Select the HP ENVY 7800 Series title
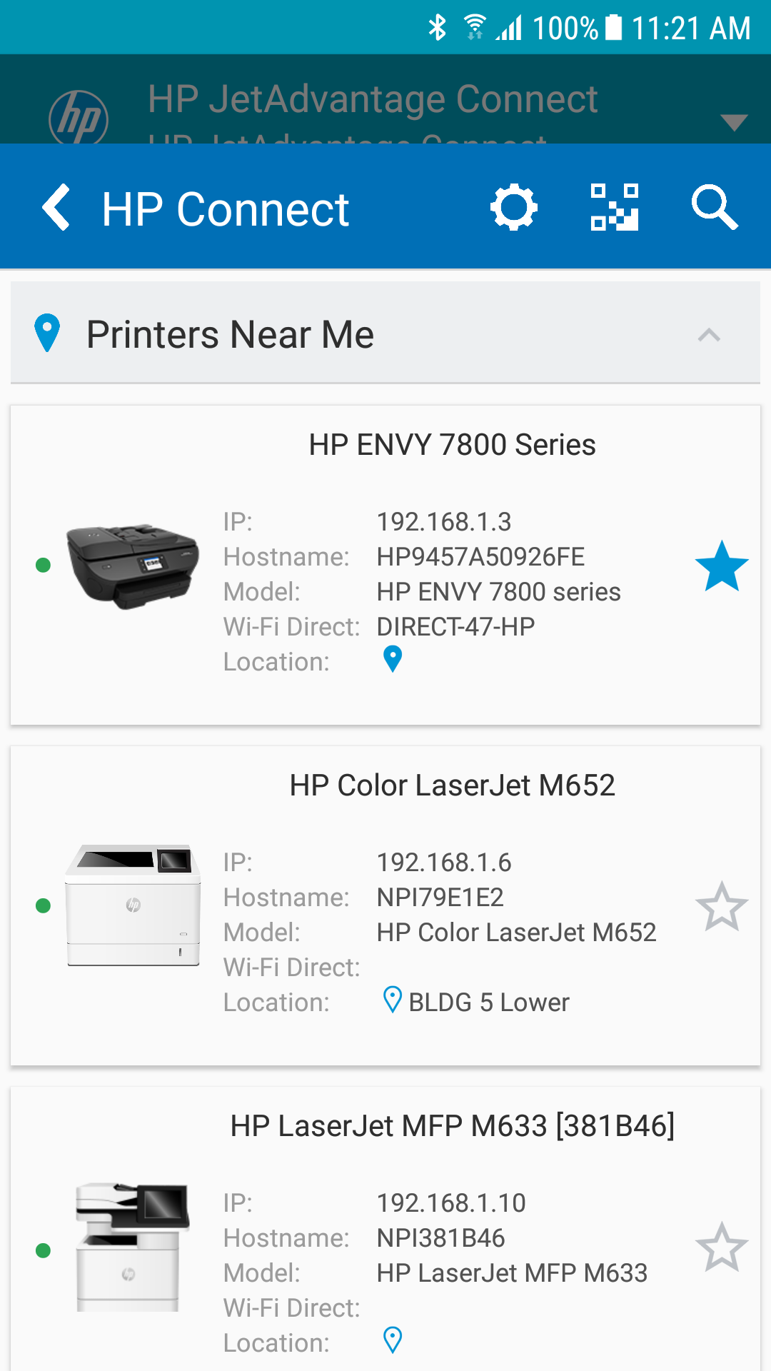This screenshot has height=1371, width=771. tap(452, 445)
